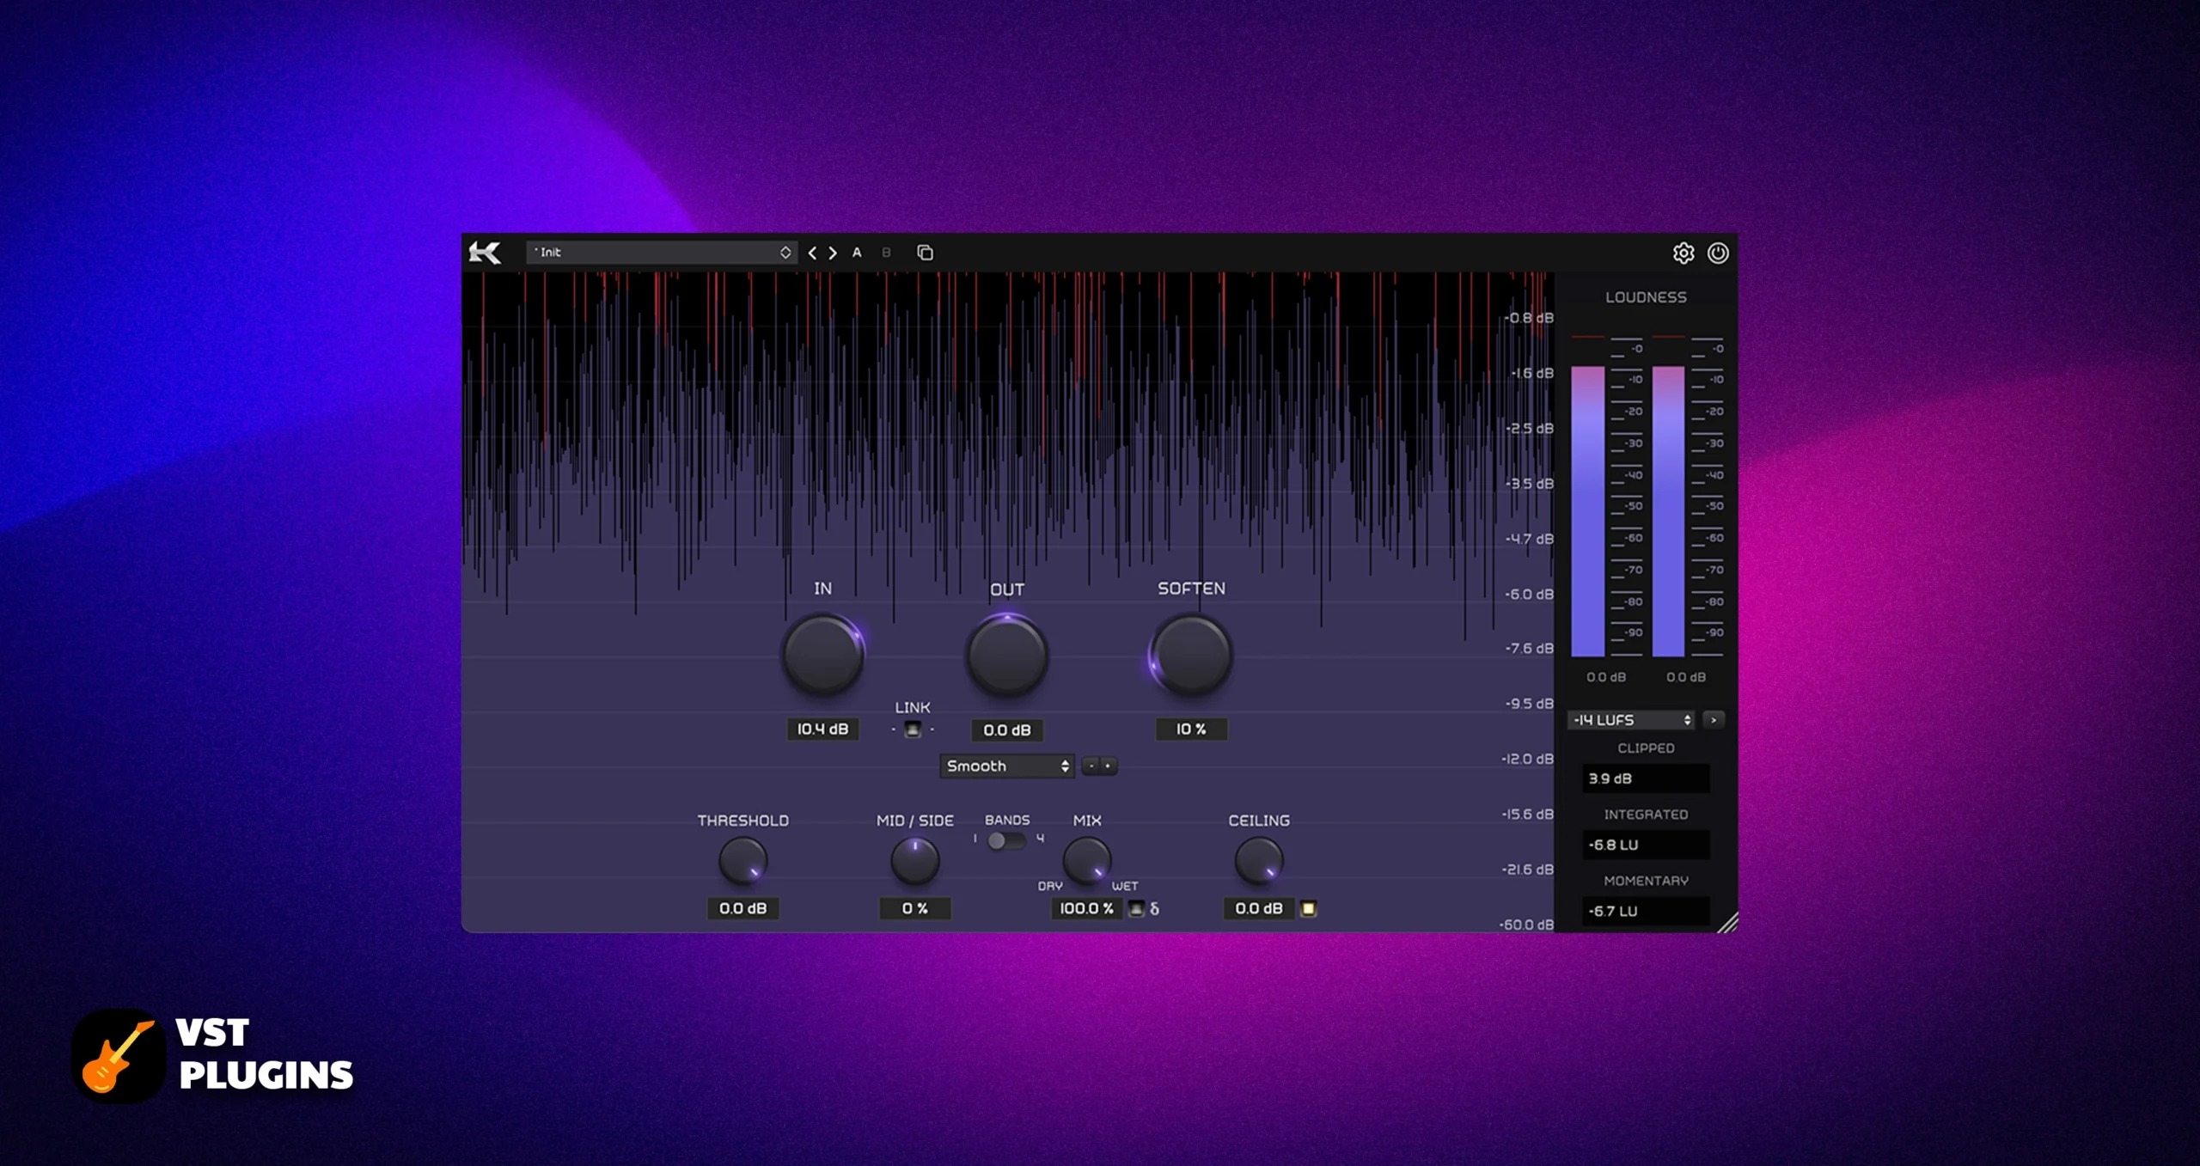Click the 10.4 dB input value field
Image resolution: width=2200 pixels, height=1166 pixels.
click(822, 730)
